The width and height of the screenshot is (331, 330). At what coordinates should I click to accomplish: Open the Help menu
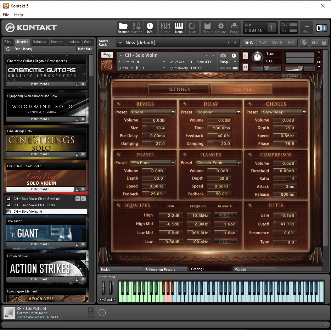[18, 15]
